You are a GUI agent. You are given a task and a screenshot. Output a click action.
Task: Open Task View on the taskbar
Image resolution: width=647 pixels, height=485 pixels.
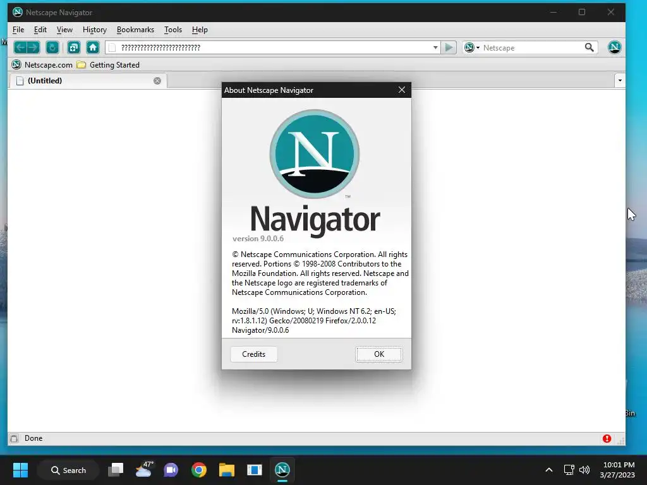pyautogui.click(x=116, y=470)
